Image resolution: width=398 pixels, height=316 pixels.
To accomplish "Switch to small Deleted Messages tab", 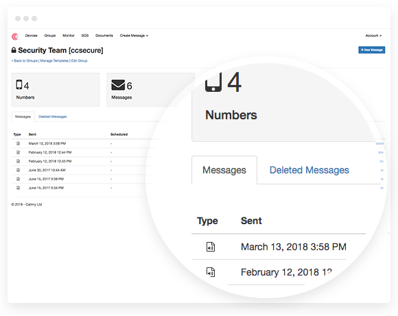I will pyautogui.click(x=53, y=117).
